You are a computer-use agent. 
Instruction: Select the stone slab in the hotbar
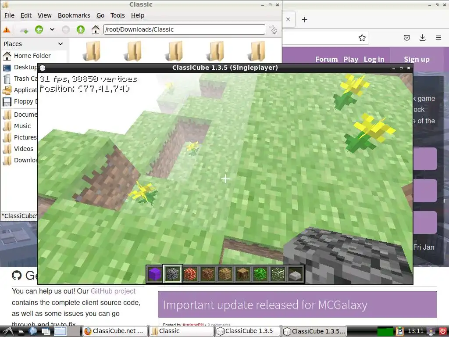296,274
